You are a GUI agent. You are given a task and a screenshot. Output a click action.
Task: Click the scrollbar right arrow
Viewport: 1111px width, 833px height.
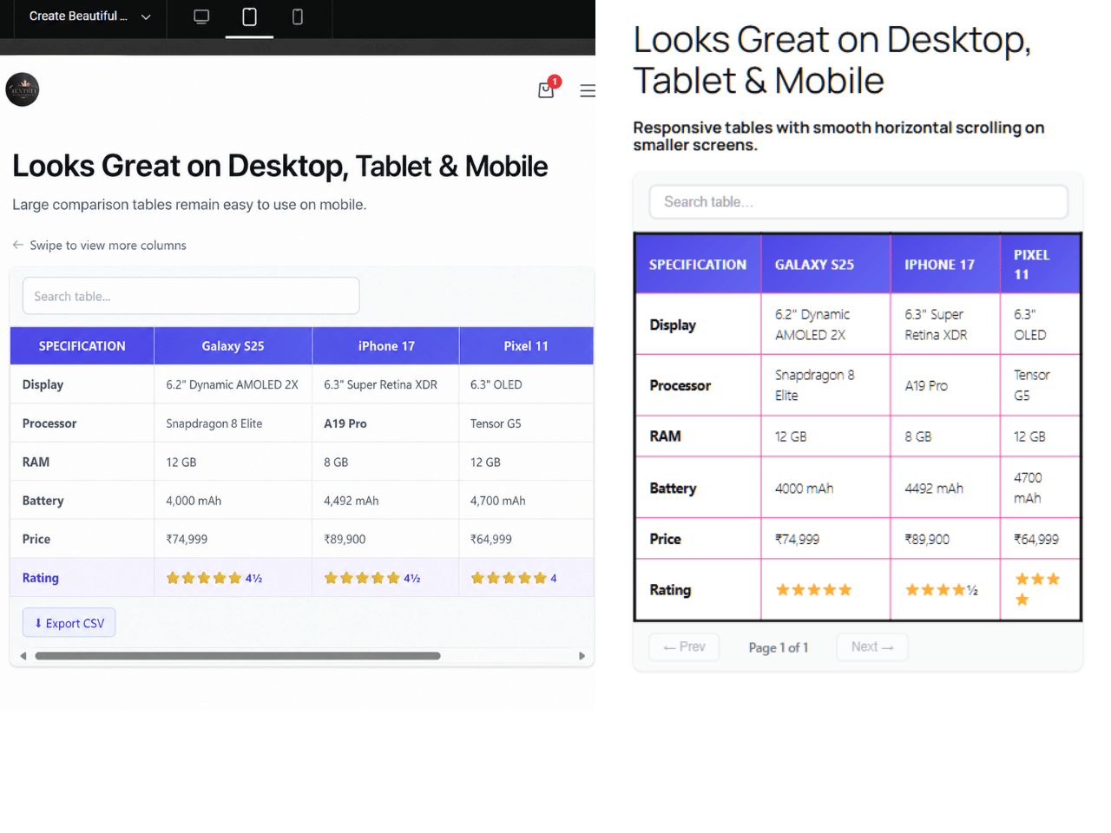pyautogui.click(x=582, y=656)
